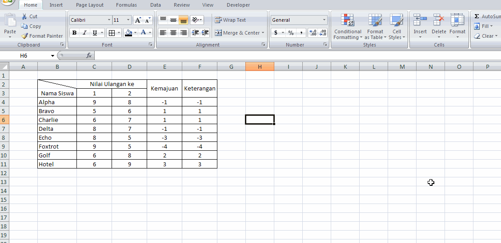Click Increase Decimal icon

click(x=313, y=32)
